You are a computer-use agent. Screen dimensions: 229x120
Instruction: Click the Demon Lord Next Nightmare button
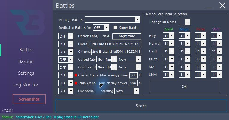pyautogui.click(x=127, y=36)
